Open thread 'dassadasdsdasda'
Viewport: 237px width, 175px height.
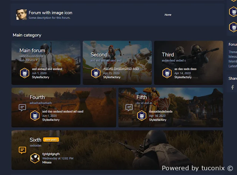tap(161, 111)
